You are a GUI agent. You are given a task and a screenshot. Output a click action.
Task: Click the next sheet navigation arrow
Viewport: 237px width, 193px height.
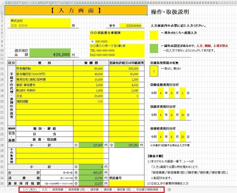pyautogui.click(x=11, y=190)
